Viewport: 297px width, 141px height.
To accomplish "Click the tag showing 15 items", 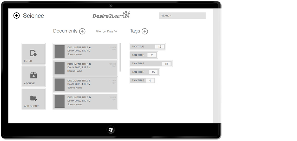I will pyautogui.click(x=144, y=72).
